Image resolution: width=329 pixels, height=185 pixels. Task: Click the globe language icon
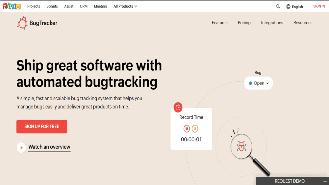click(288, 7)
